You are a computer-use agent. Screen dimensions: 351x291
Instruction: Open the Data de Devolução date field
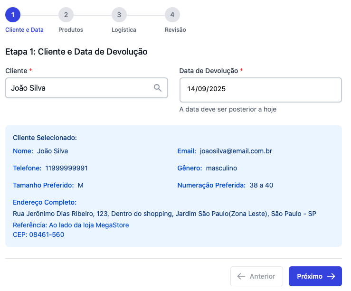point(260,90)
